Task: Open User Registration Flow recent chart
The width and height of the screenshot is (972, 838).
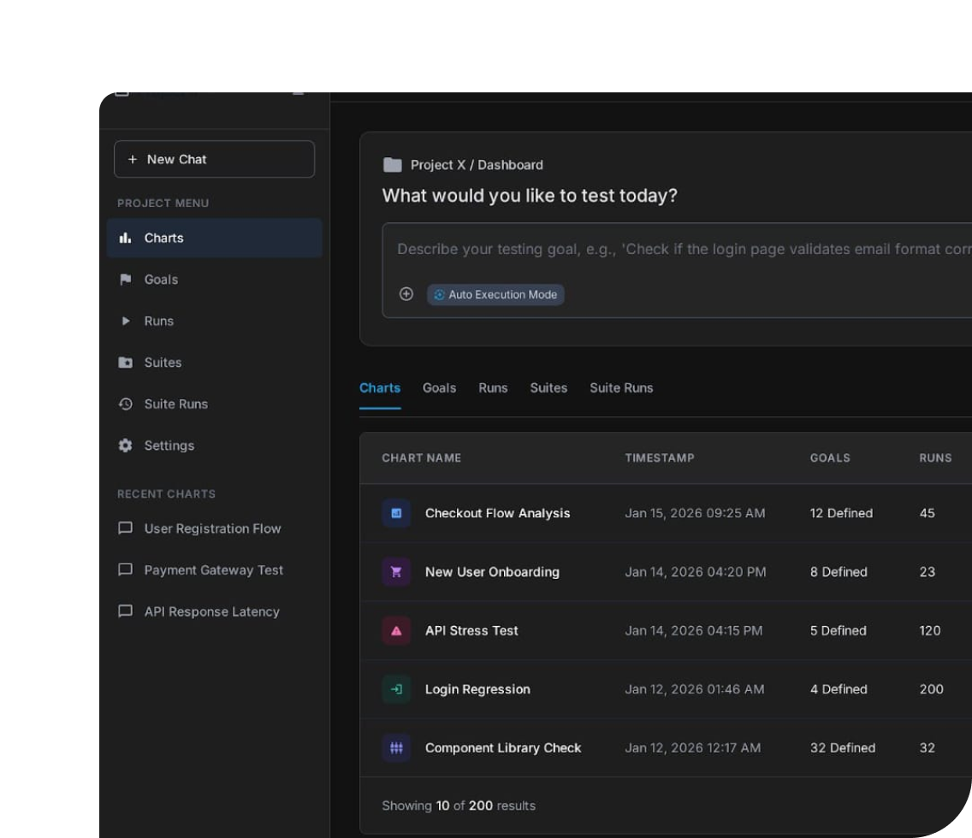Action: [212, 528]
